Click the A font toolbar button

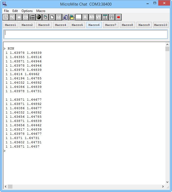click(85, 17)
